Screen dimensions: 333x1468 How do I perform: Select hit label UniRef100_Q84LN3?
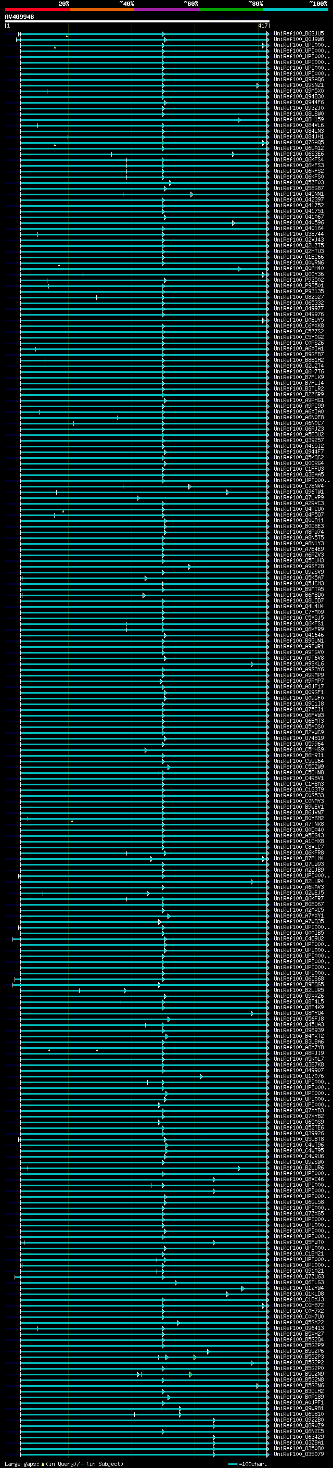299,131
